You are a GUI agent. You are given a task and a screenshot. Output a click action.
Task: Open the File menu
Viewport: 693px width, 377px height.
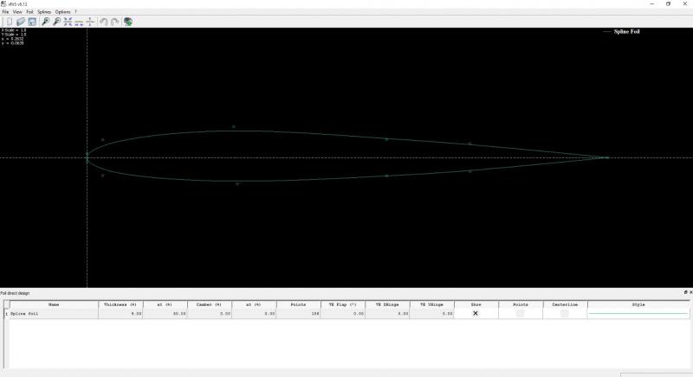(5, 12)
